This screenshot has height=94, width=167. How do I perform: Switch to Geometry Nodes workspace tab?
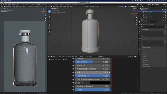pyautogui.click(x=75, y=5)
